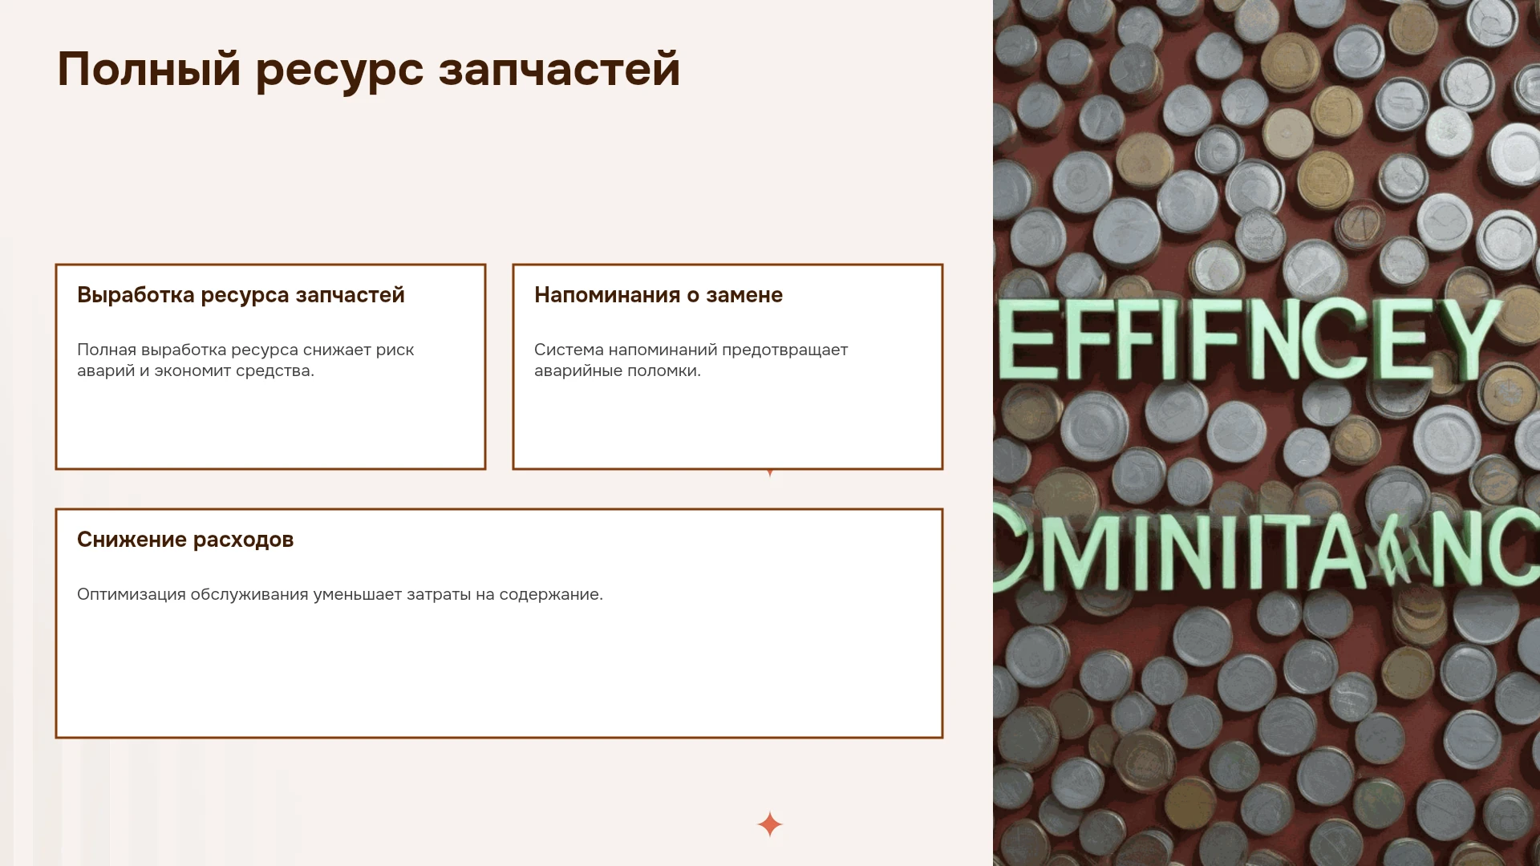Select the text 'Система напоминаний предотвращает'
Image resolution: width=1540 pixels, height=866 pixels.
(691, 350)
